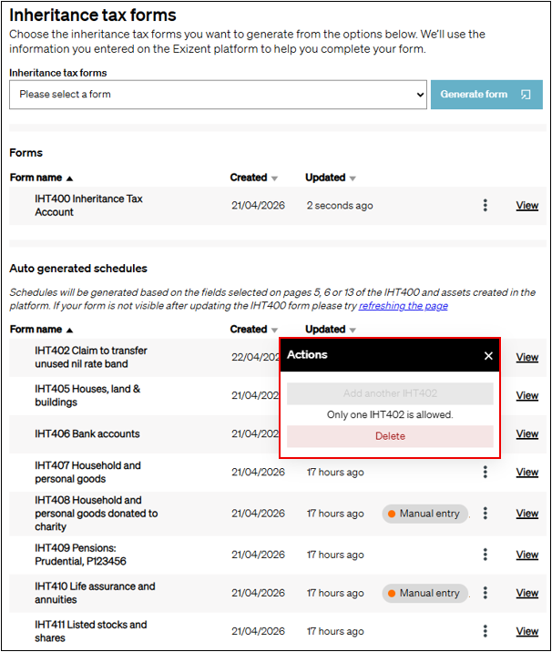This screenshot has width=552, height=652.
Task: Open kebab menu for IHT400 Inheritance Tax Account
Action: coord(486,206)
